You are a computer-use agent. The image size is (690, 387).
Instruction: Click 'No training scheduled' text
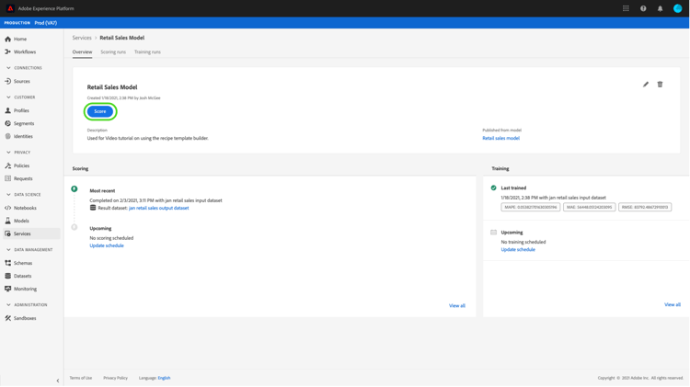(x=523, y=242)
